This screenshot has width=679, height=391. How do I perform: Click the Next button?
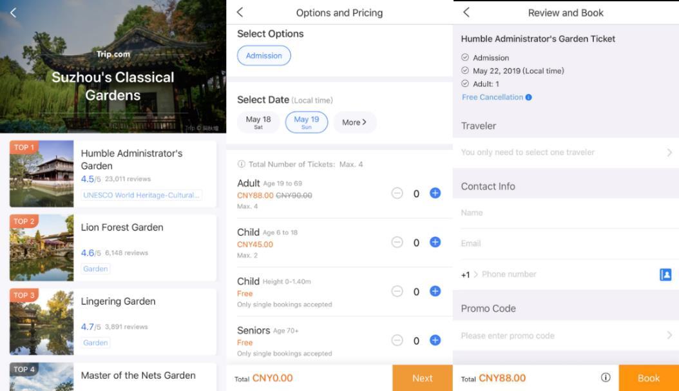click(423, 378)
